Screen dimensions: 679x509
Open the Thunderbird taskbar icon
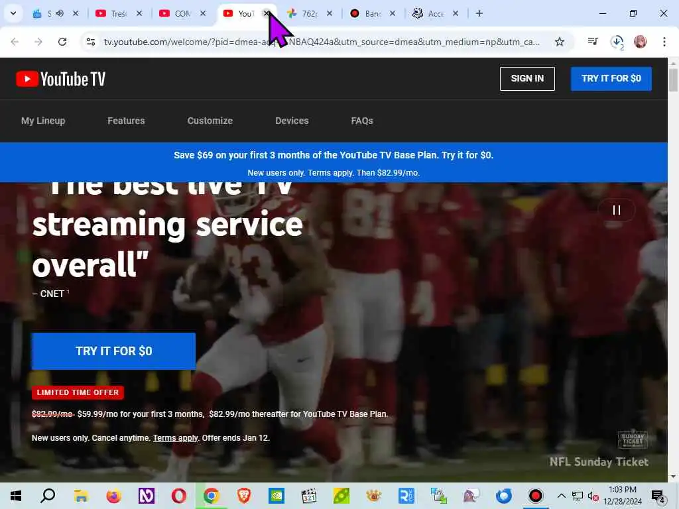(503, 496)
